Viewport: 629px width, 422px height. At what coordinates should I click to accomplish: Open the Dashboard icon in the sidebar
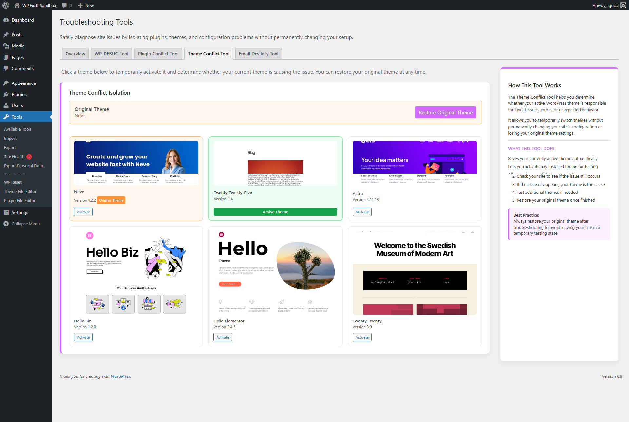pos(7,20)
